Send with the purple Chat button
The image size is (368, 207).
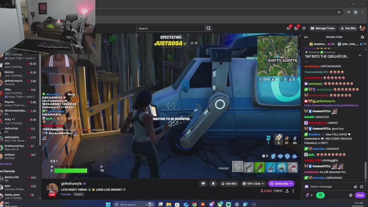360,195
